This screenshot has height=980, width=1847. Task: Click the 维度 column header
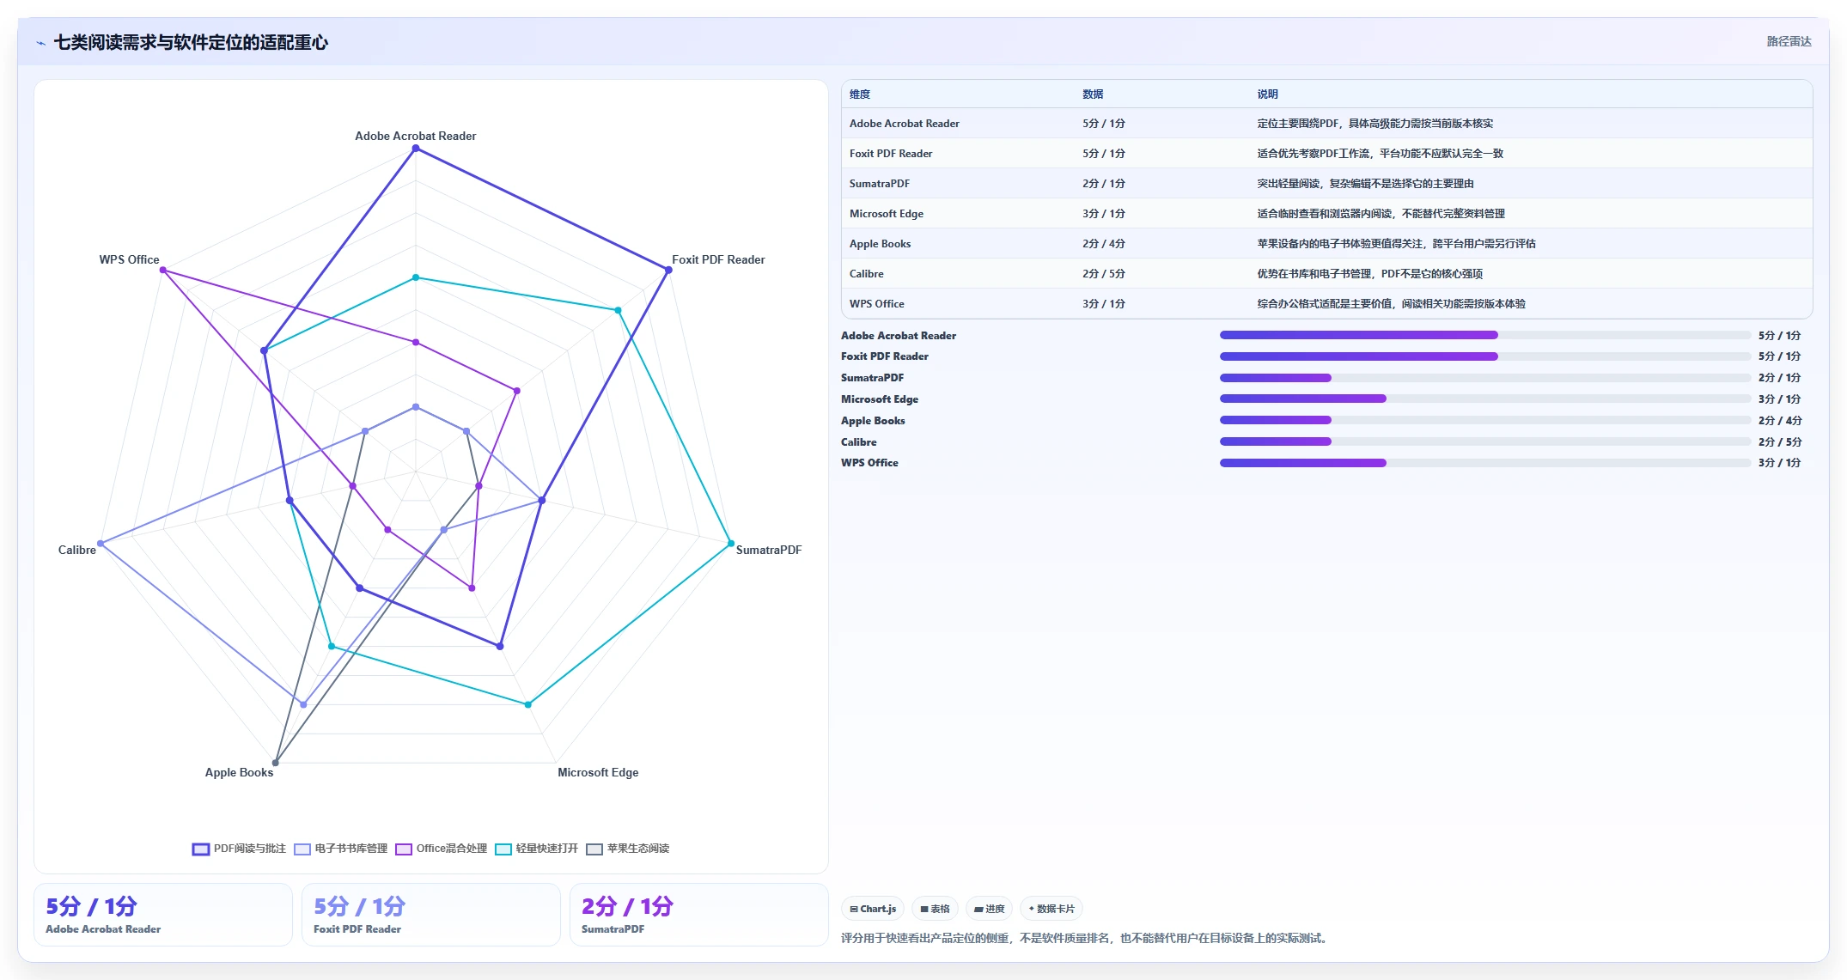tap(860, 94)
